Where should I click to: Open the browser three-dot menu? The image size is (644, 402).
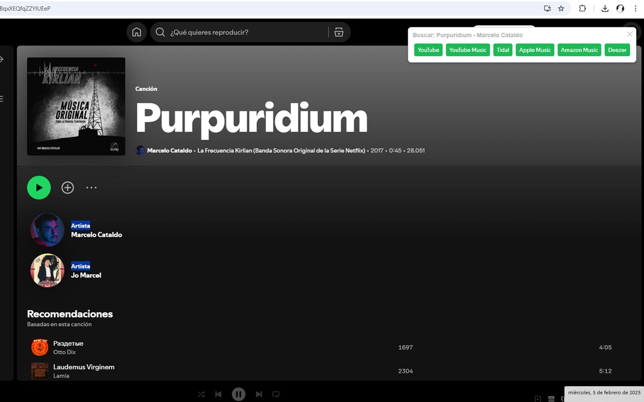pos(636,9)
